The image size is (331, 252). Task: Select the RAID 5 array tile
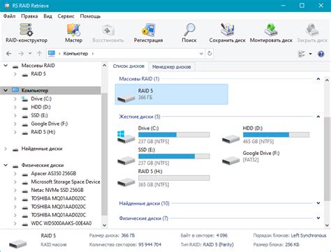click(x=172, y=94)
